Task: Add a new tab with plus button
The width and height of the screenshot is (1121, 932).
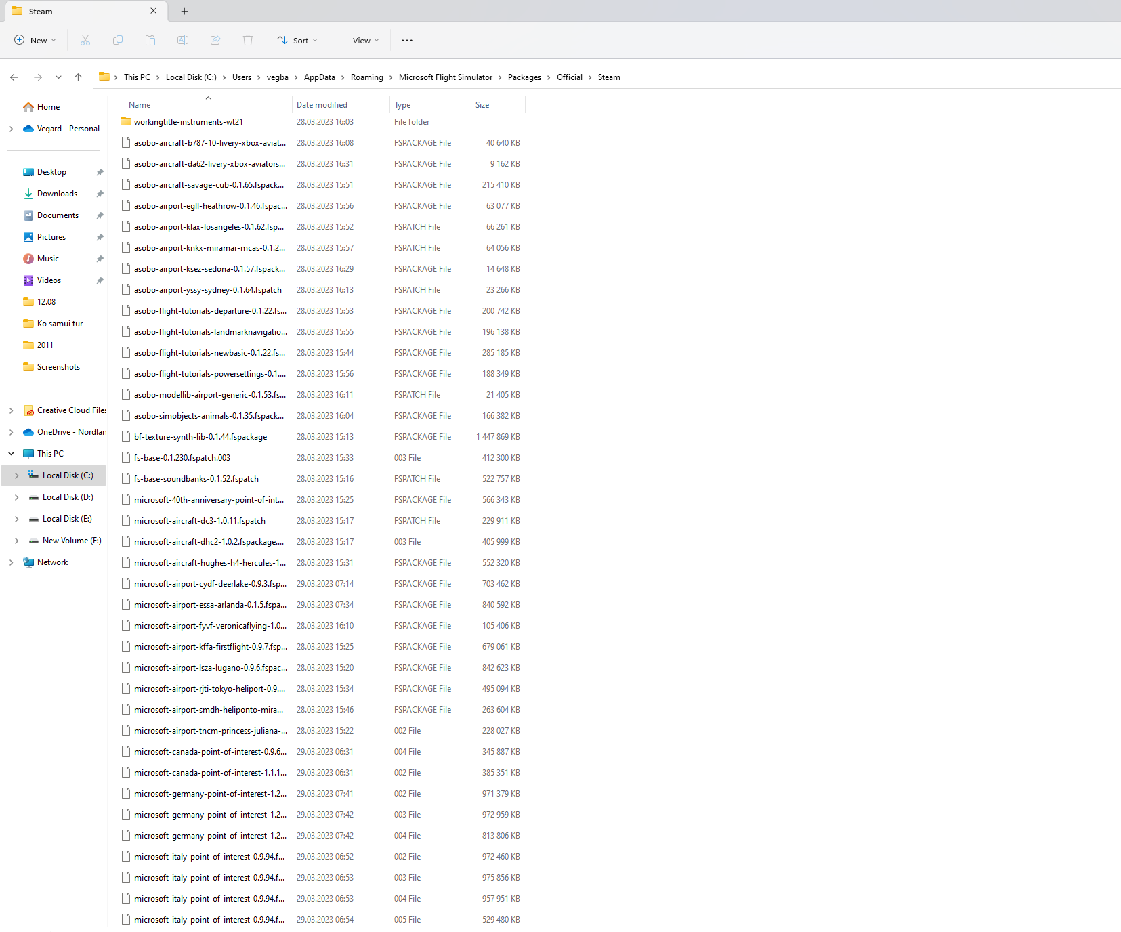Action: 184,11
